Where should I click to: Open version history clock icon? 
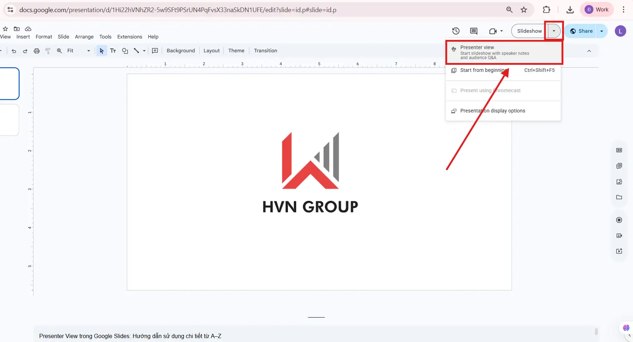point(456,31)
